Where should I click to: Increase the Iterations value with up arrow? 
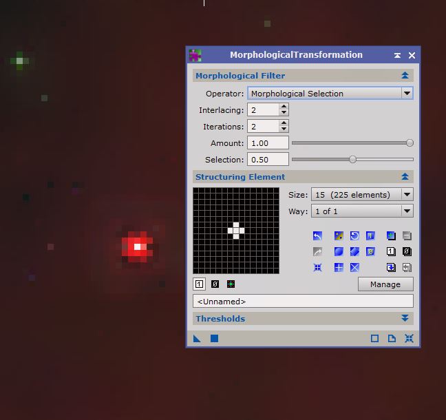284,123
